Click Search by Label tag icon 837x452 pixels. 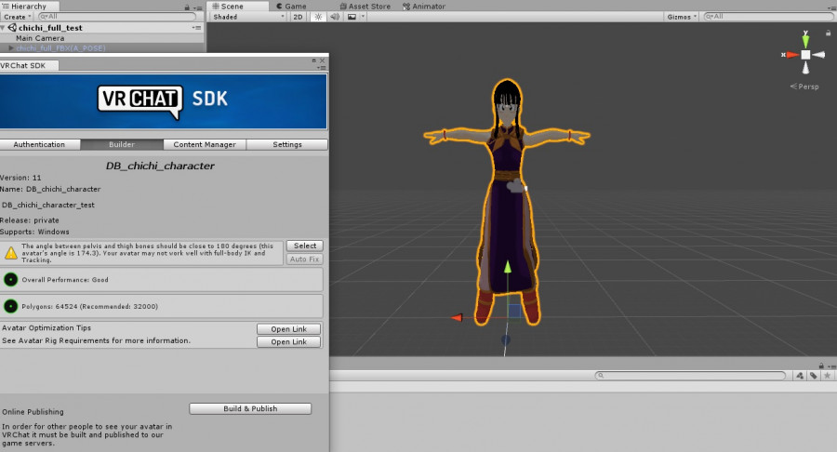(813, 376)
